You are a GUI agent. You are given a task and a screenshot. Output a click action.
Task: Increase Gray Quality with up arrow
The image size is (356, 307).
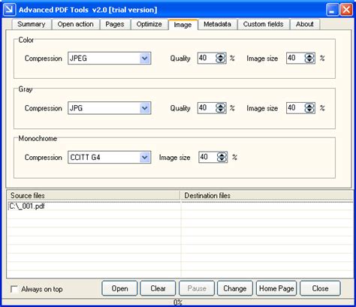tap(221, 106)
